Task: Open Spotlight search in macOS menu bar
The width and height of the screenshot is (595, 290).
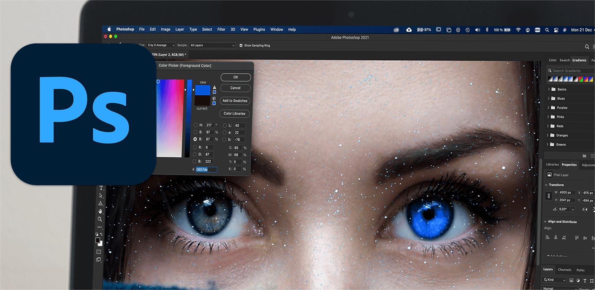Action: 547,30
